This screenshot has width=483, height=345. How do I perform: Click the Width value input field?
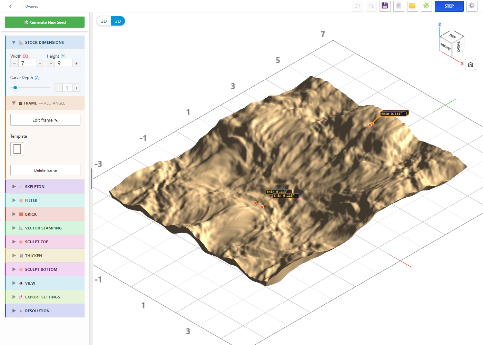coord(27,63)
